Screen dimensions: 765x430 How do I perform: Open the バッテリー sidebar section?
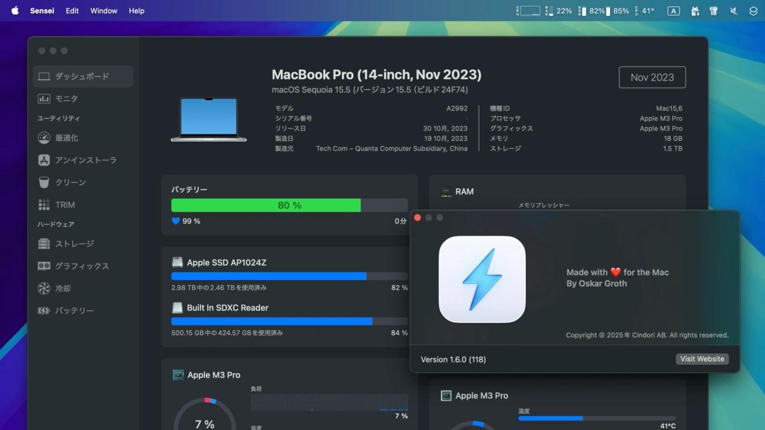[74, 311]
